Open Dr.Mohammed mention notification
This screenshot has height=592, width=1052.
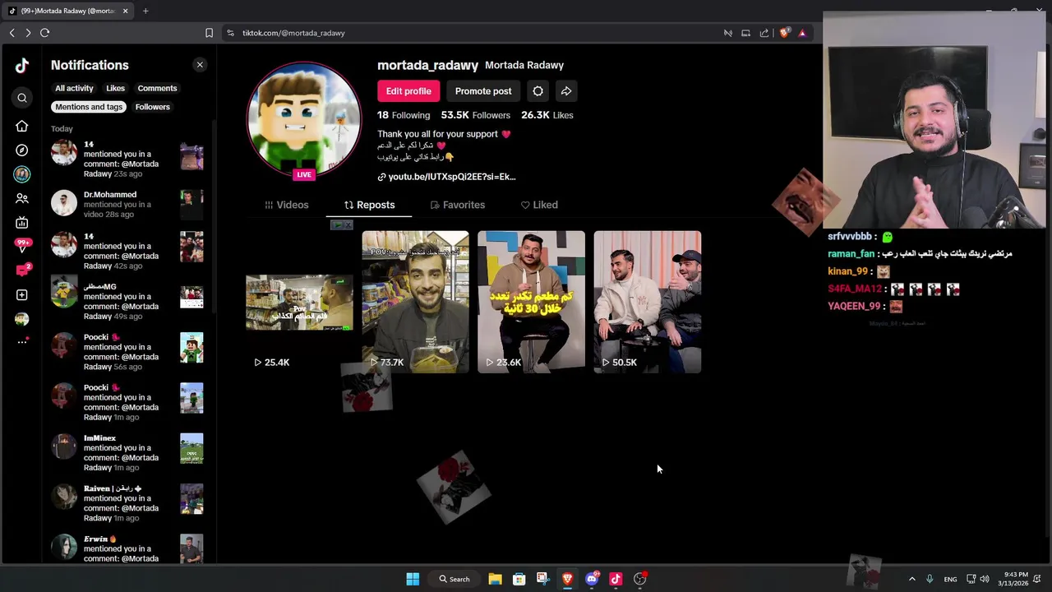(127, 204)
